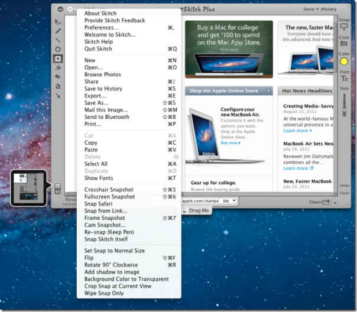This screenshot has height=312, width=357.
Task: Choose Flip from menu
Action: (x=129, y=258)
